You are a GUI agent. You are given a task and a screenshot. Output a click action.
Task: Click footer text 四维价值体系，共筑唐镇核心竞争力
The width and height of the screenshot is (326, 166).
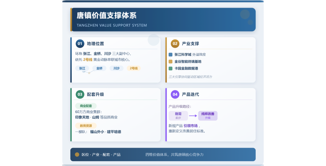[174, 155]
